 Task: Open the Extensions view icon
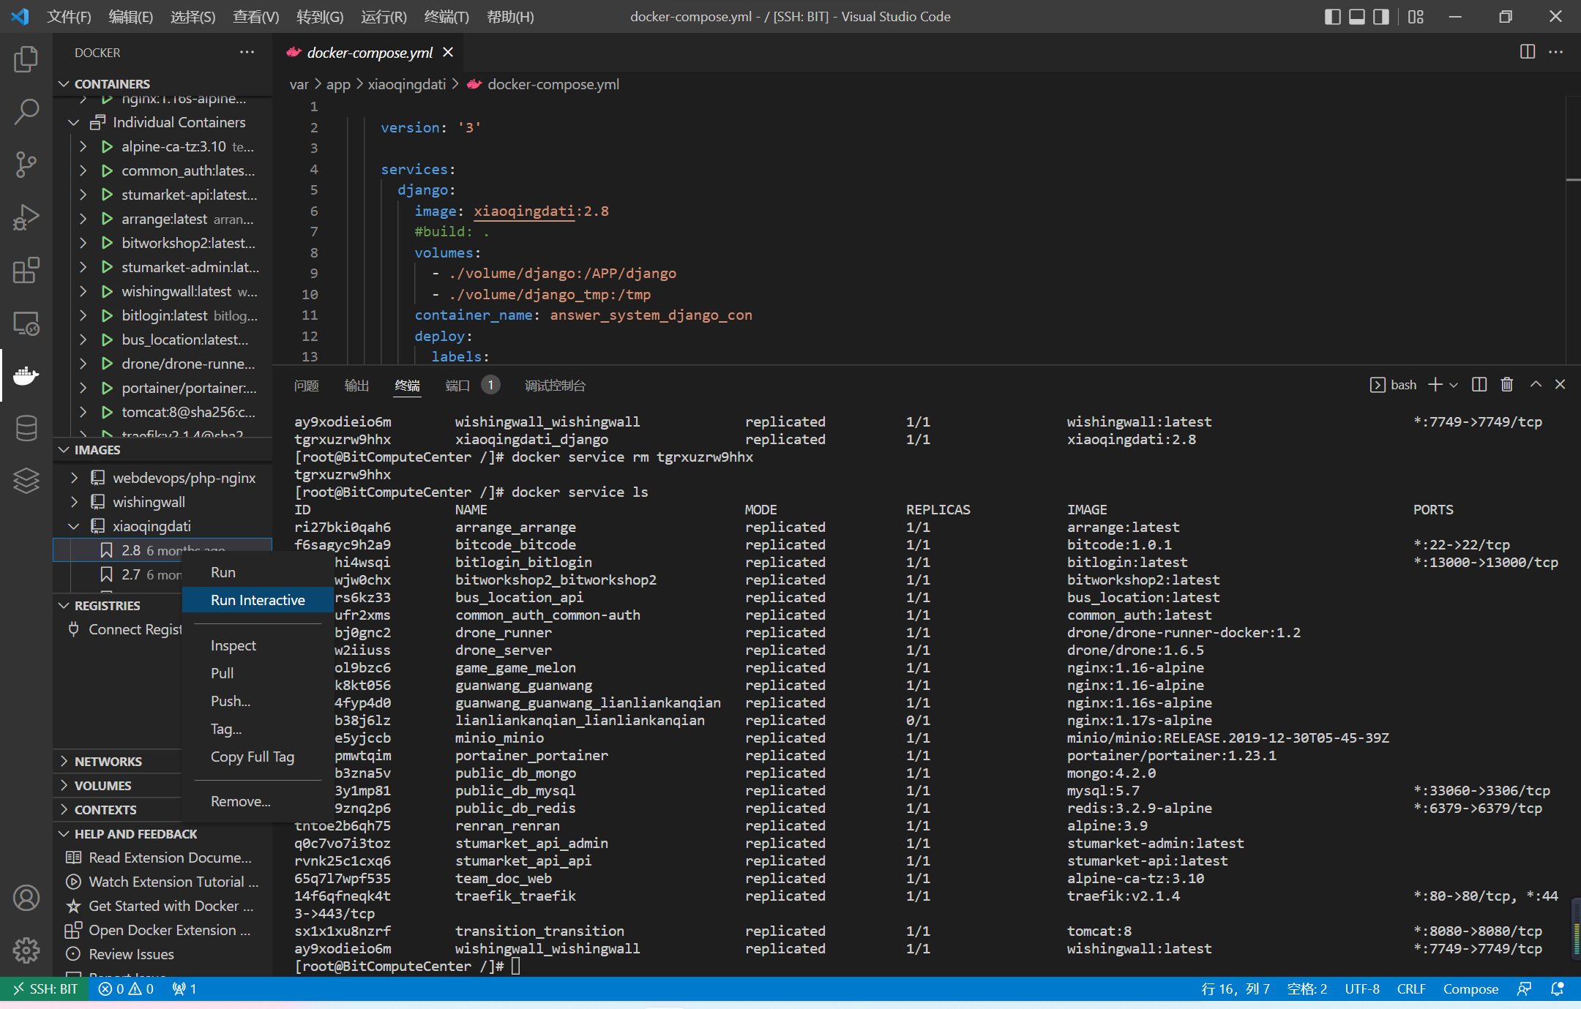pos(26,270)
